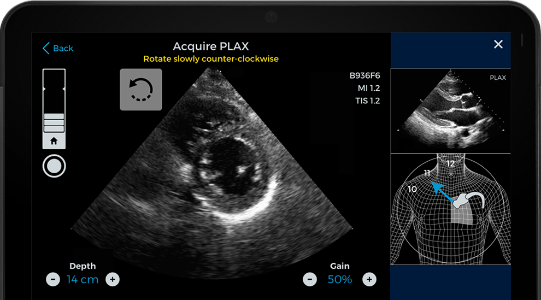Tap the counter-clockwise rotate guidance icon
541x300 pixels.
(141, 90)
